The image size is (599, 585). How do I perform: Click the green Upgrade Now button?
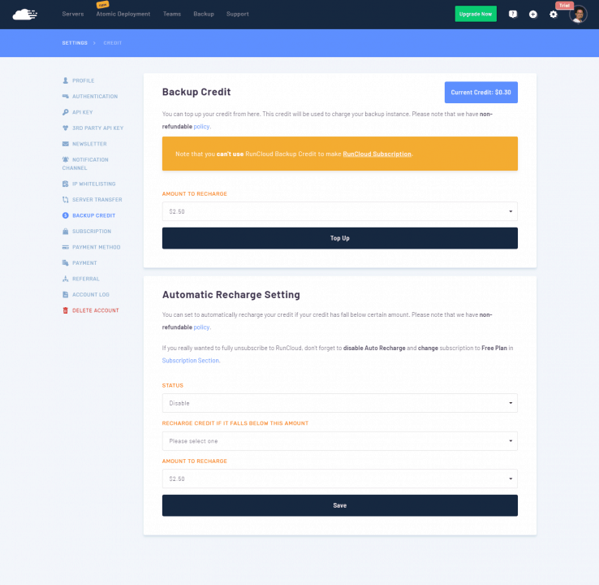[475, 15]
